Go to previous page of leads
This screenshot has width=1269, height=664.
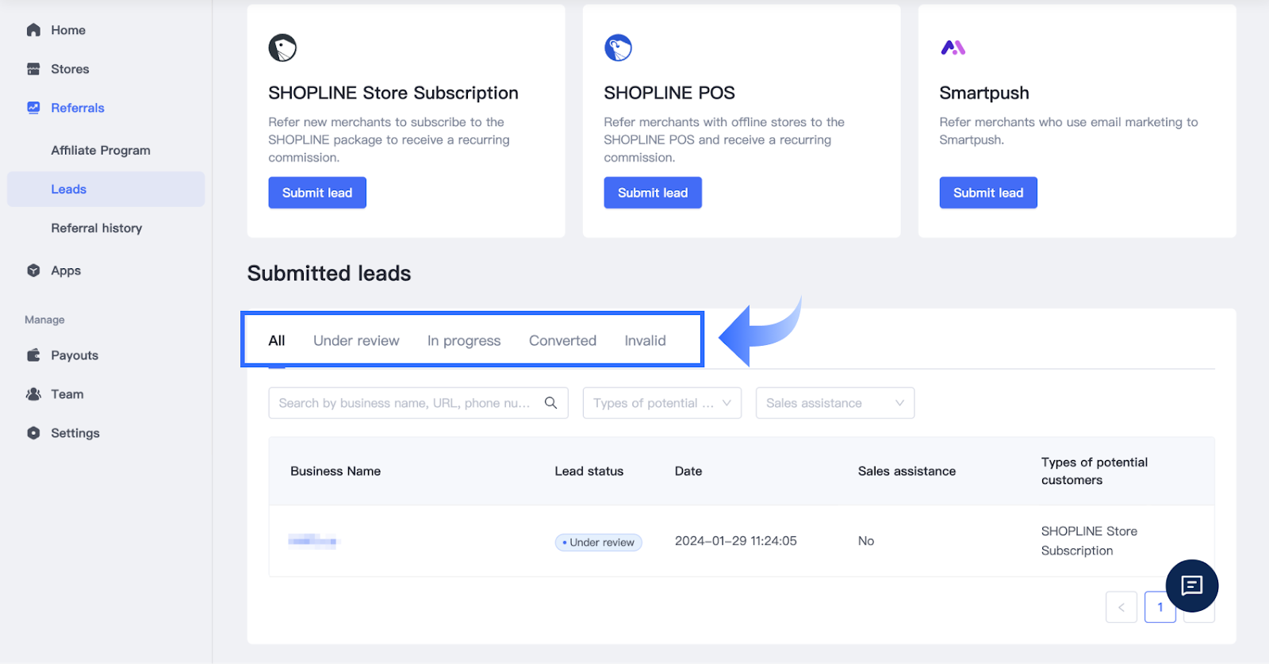1121,608
